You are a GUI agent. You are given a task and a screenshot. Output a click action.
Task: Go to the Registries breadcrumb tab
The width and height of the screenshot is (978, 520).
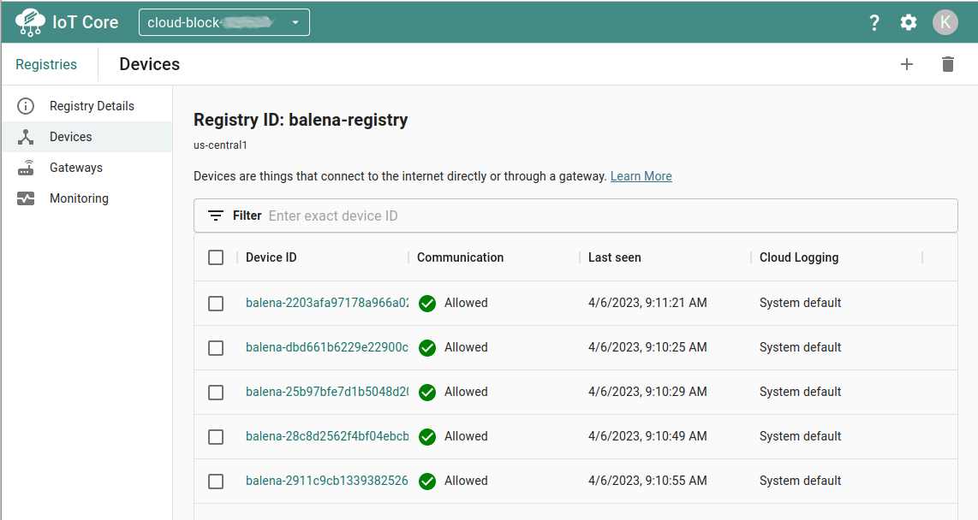point(46,64)
